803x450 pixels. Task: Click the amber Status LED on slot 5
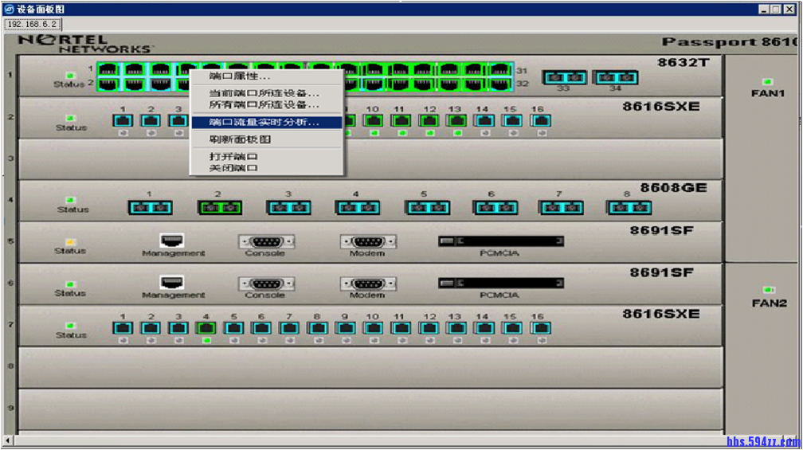click(x=70, y=241)
